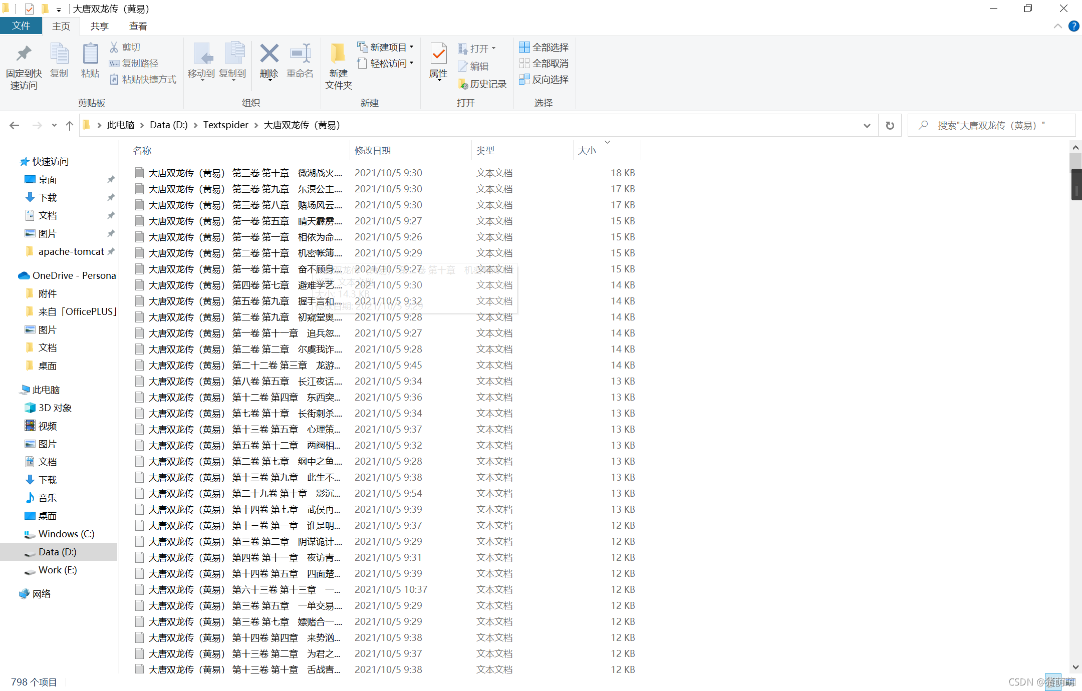
Task: Click Invert Selection (反向选择) icon
Action: (524, 79)
